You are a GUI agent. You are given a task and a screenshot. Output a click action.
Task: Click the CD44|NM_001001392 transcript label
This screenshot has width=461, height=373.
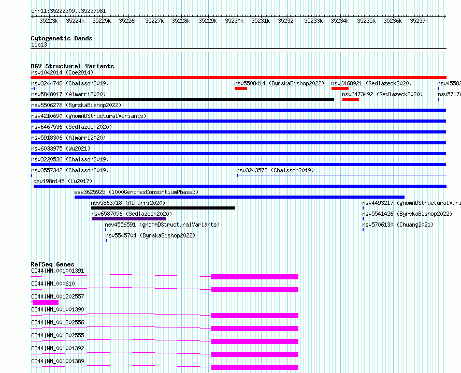[57, 348]
